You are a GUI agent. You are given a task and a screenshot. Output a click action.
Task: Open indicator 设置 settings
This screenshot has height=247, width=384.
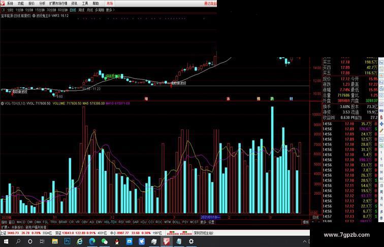coord(211,222)
